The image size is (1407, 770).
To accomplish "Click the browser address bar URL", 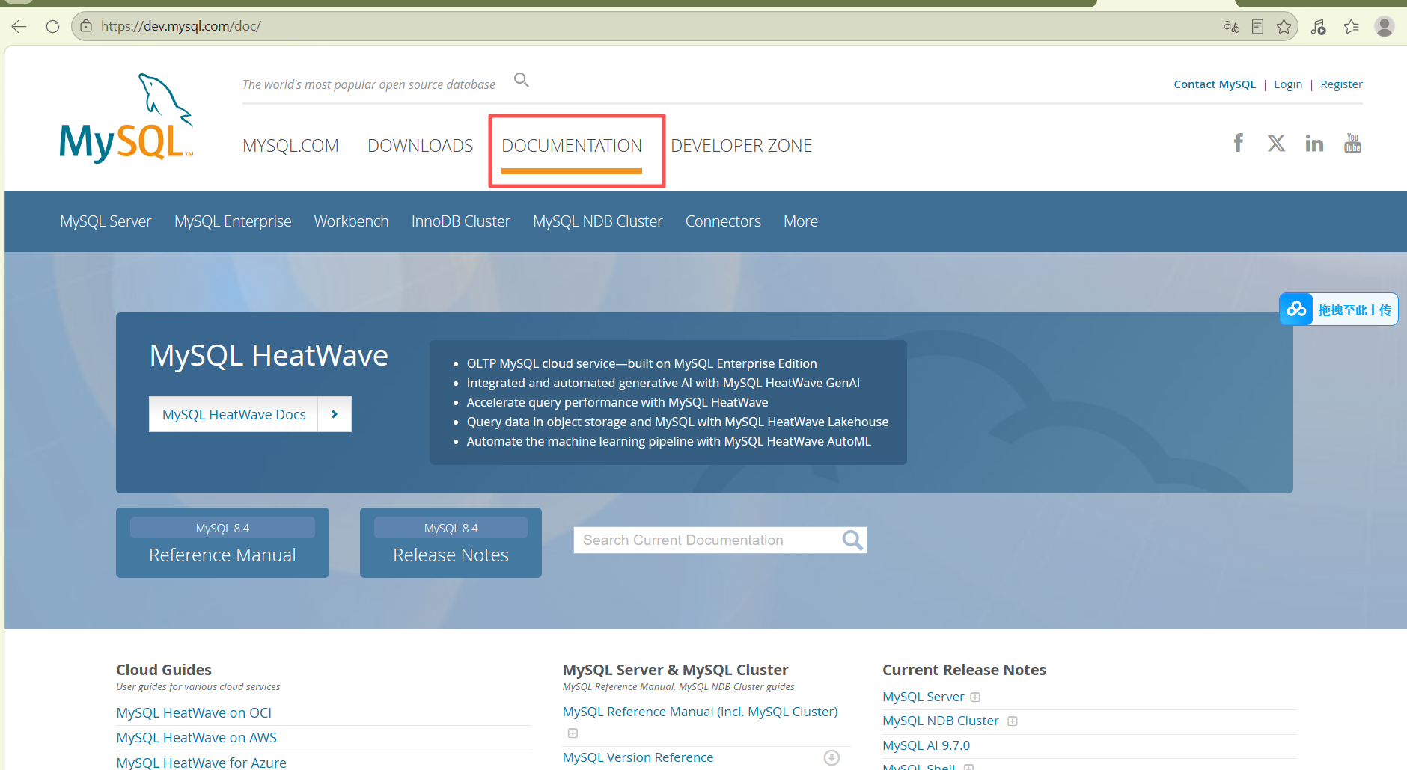I will [x=181, y=26].
